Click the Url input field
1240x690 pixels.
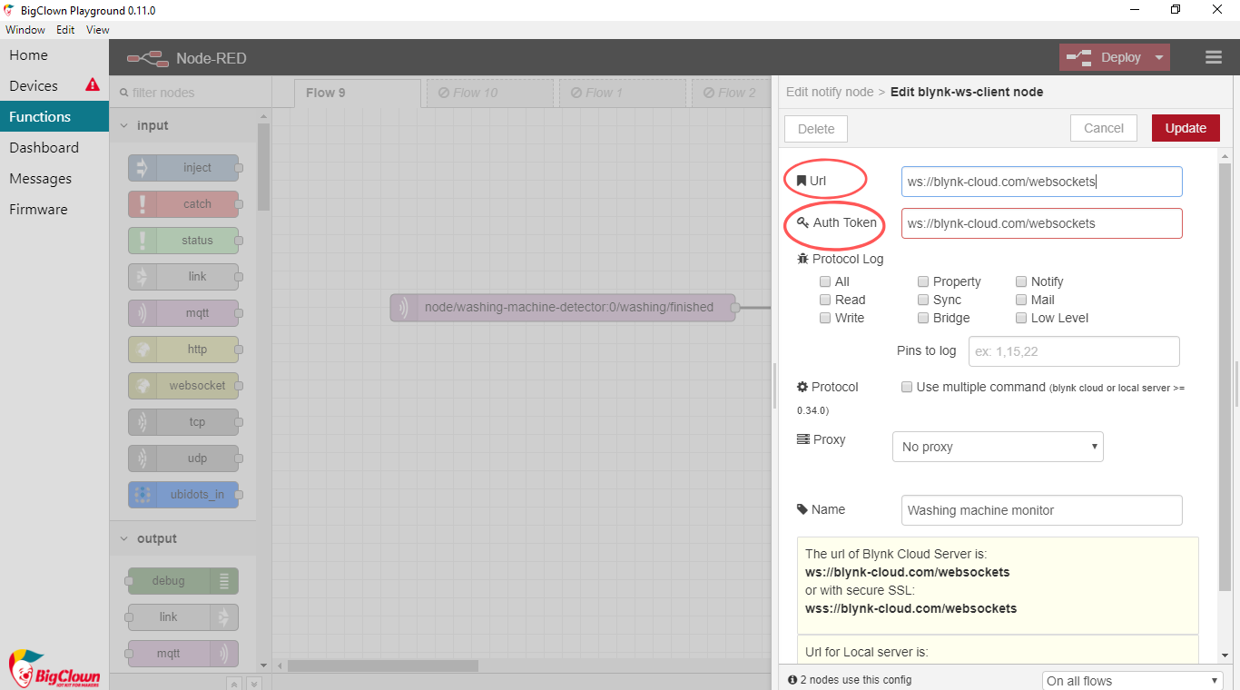1042,182
